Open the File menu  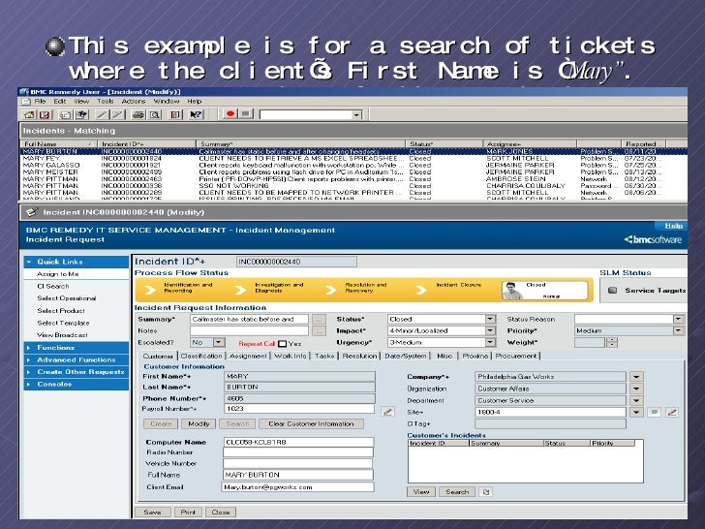(40, 101)
